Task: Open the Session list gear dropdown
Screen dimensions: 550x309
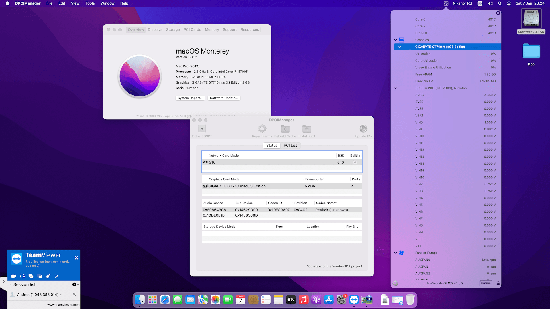Action: click(75, 284)
